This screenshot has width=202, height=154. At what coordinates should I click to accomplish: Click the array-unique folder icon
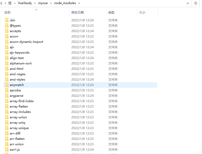(x=7, y=128)
